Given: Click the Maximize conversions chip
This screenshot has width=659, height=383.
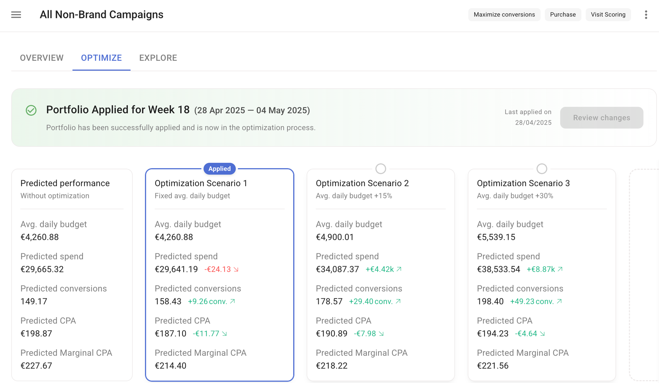Looking at the screenshot, I should pyautogui.click(x=504, y=15).
